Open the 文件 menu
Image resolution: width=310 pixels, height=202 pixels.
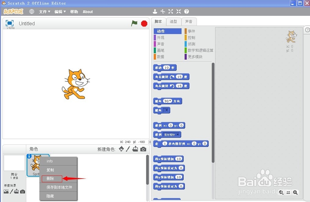[x=44, y=12]
